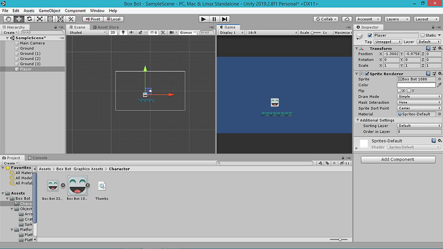The height and width of the screenshot is (249, 443).
Task: Toggle scene audio speaker icon
Action: tap(132, 33)
